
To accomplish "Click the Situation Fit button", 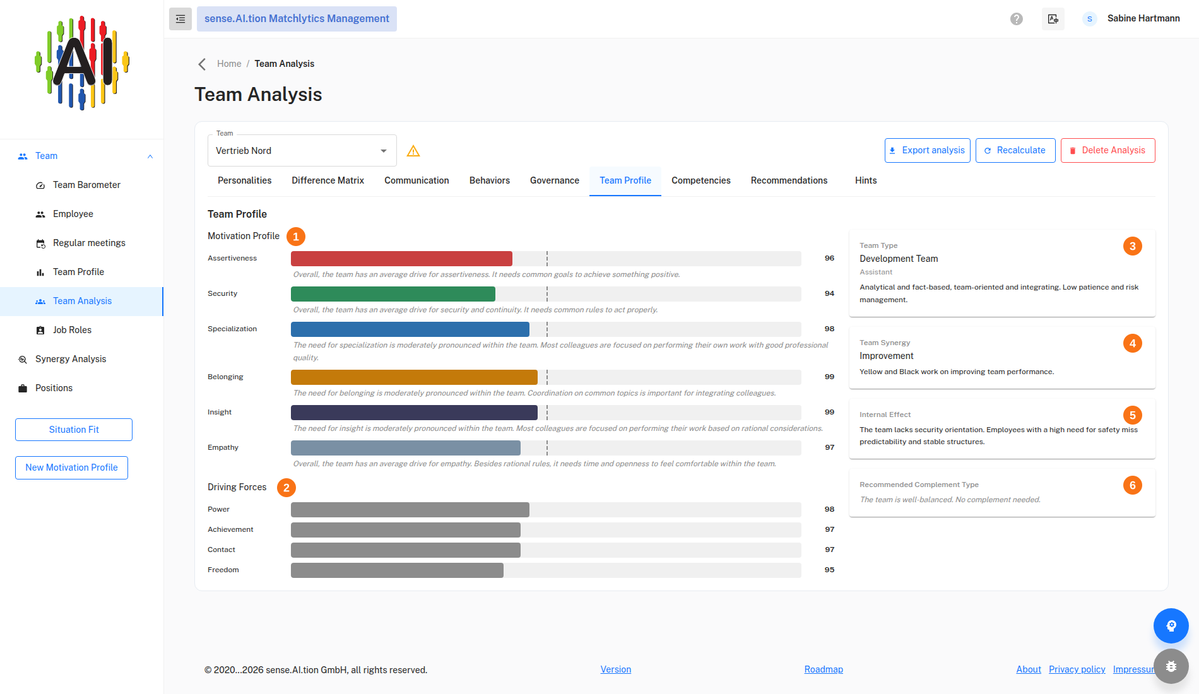I will coord(74,430).
